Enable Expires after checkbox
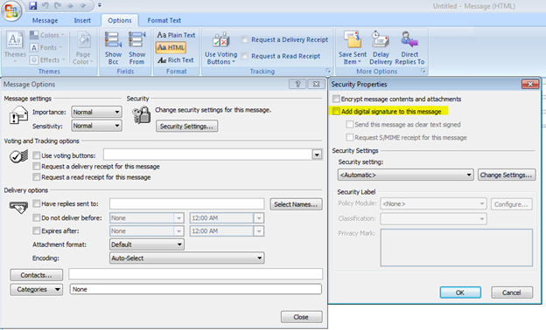The height and width of the screenshot is (330, 546). (36, 230)
